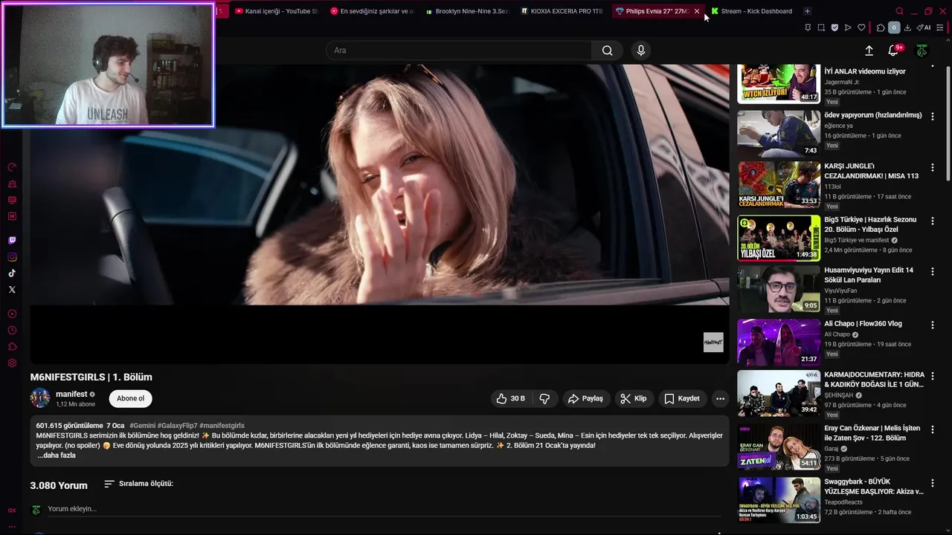
Task: Click the #GalaxyFlip7 hashtag link
Action: (x=177, y=426)
